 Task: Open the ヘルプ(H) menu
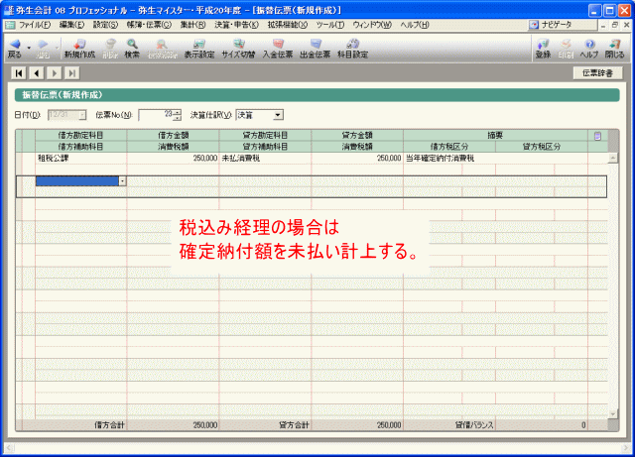point(415,25)
